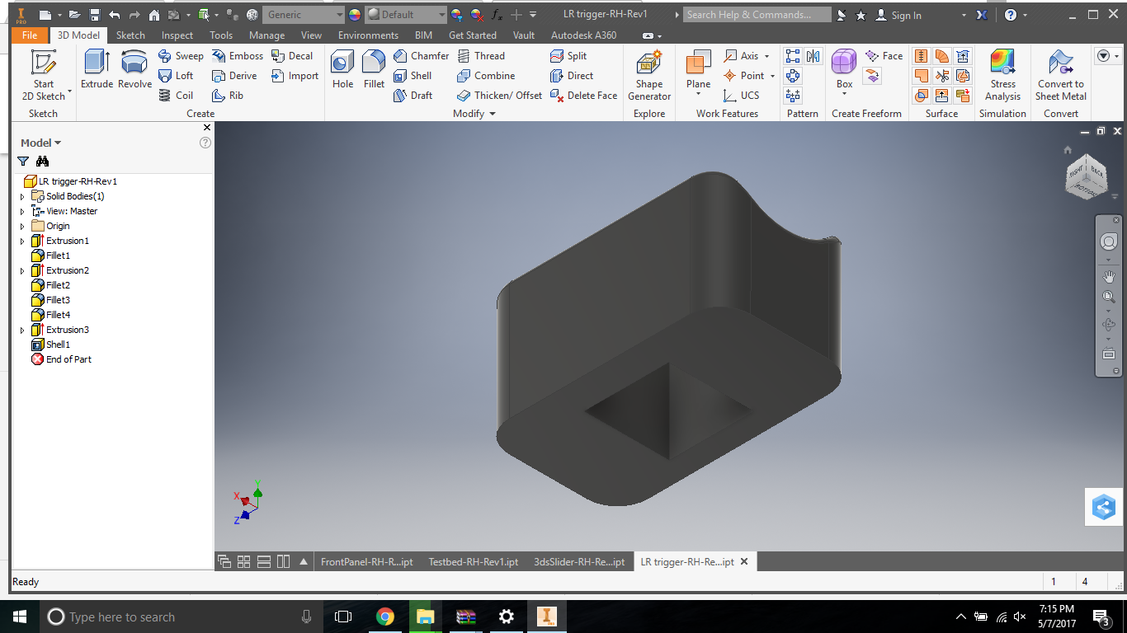Screen dimensions: 1127x633
Task: Create a UCS from Work Features
Action: (x=741, y=96)
